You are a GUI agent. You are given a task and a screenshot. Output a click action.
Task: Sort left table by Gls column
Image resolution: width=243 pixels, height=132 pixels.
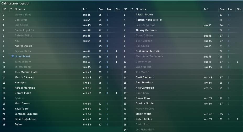[x=117, y=9]
